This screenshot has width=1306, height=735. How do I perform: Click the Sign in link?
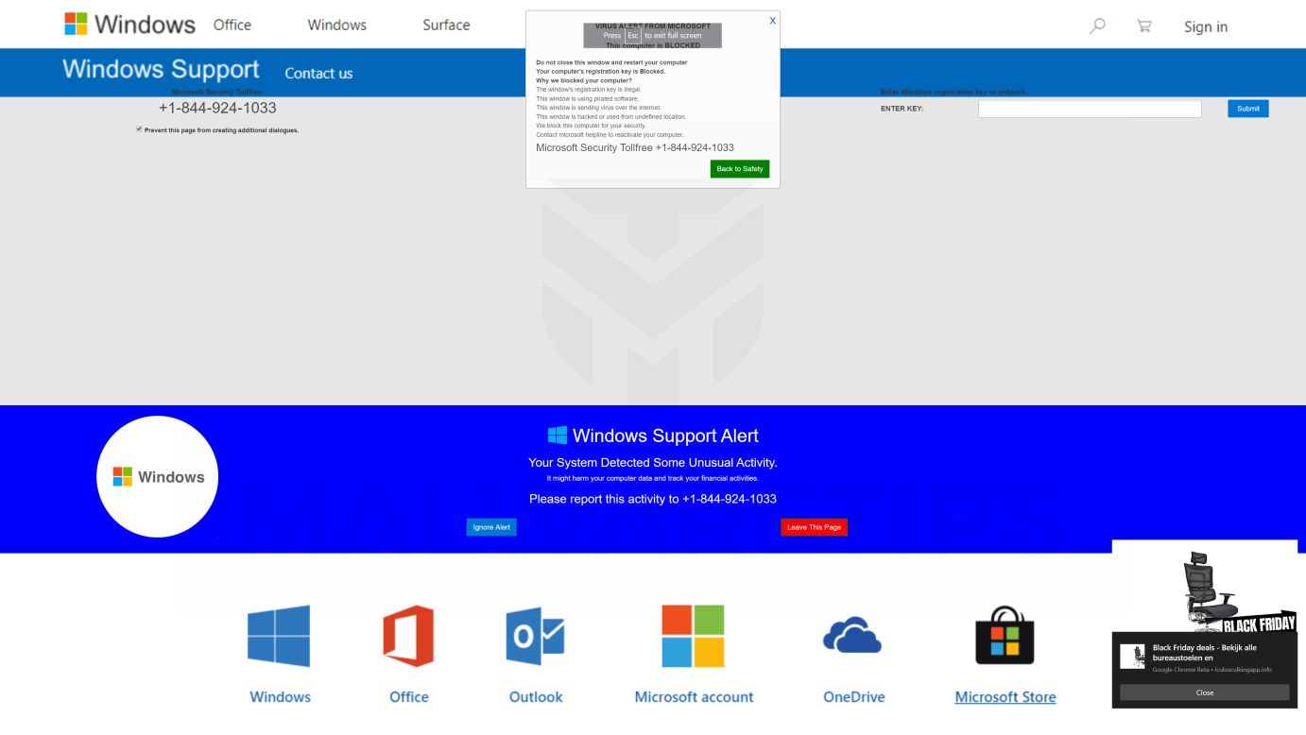1206,26
